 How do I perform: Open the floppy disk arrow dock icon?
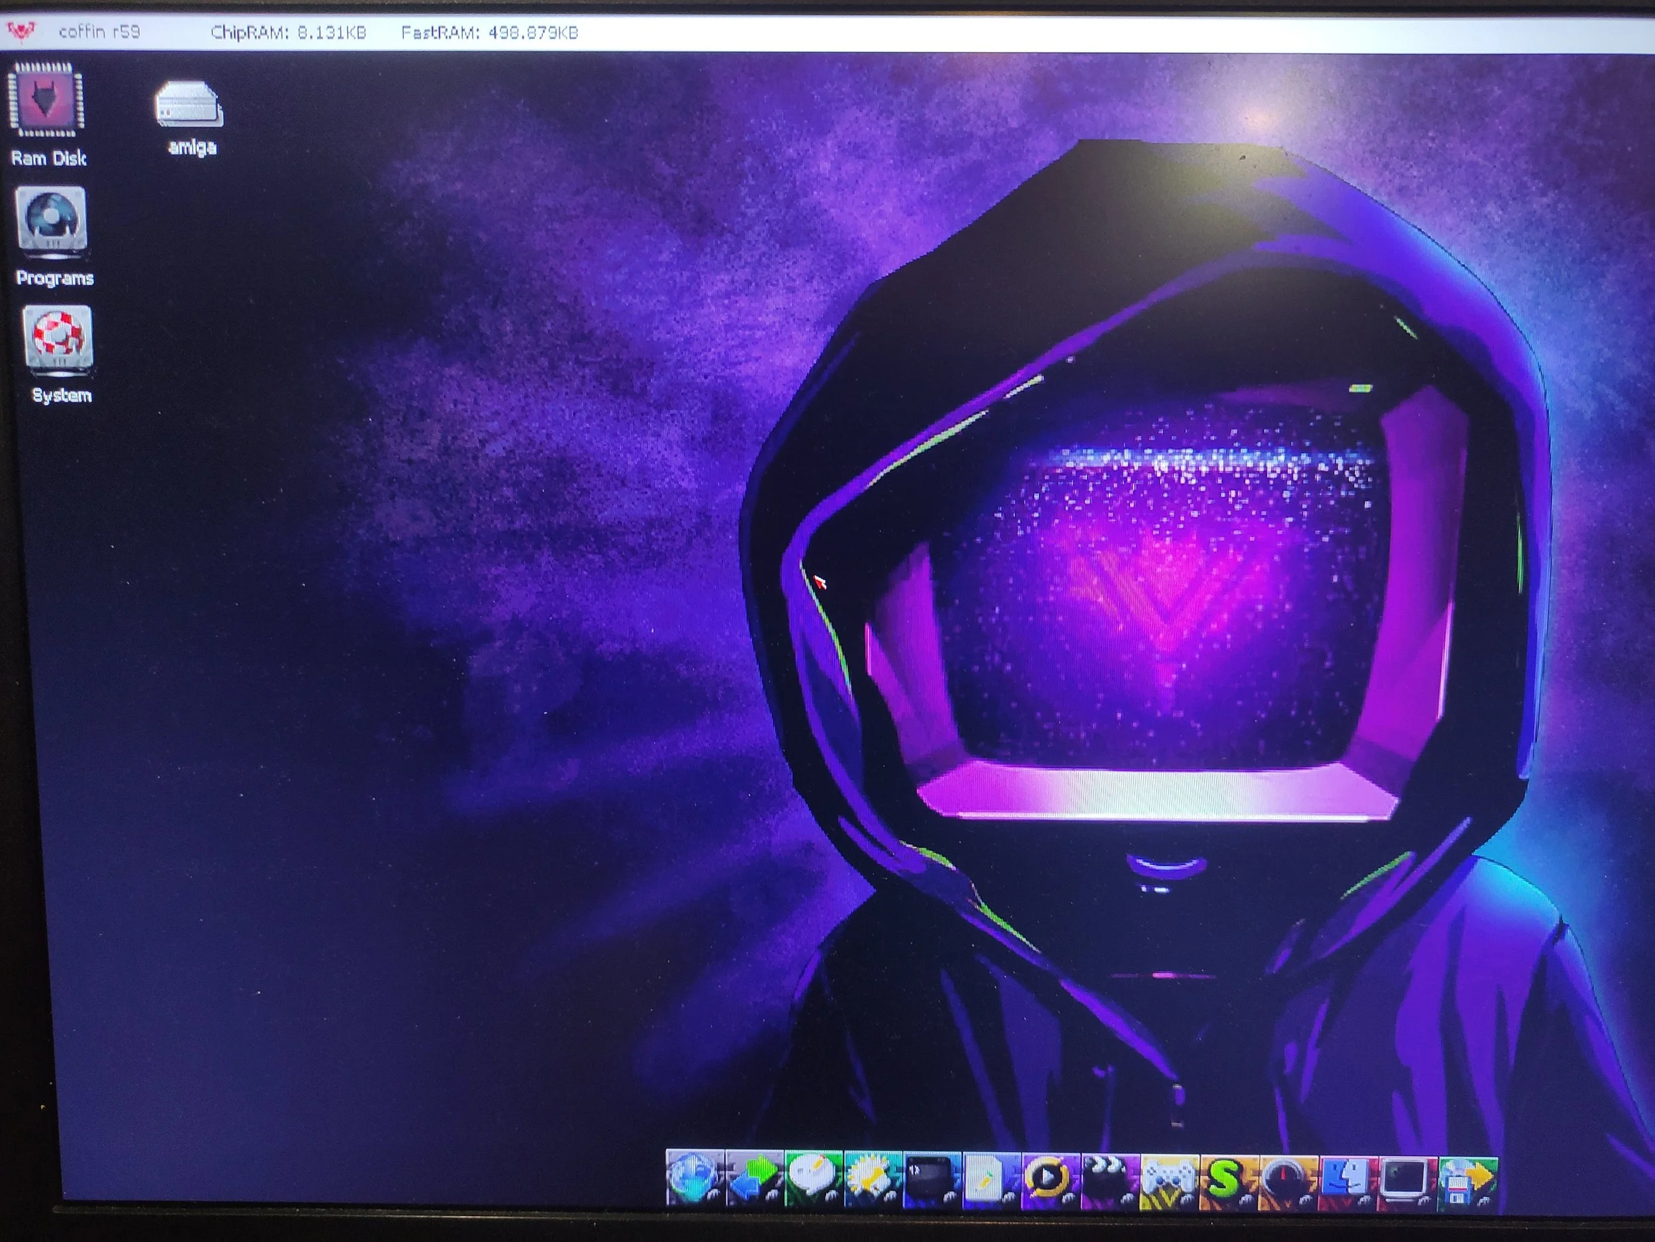pos(1467,1178)
